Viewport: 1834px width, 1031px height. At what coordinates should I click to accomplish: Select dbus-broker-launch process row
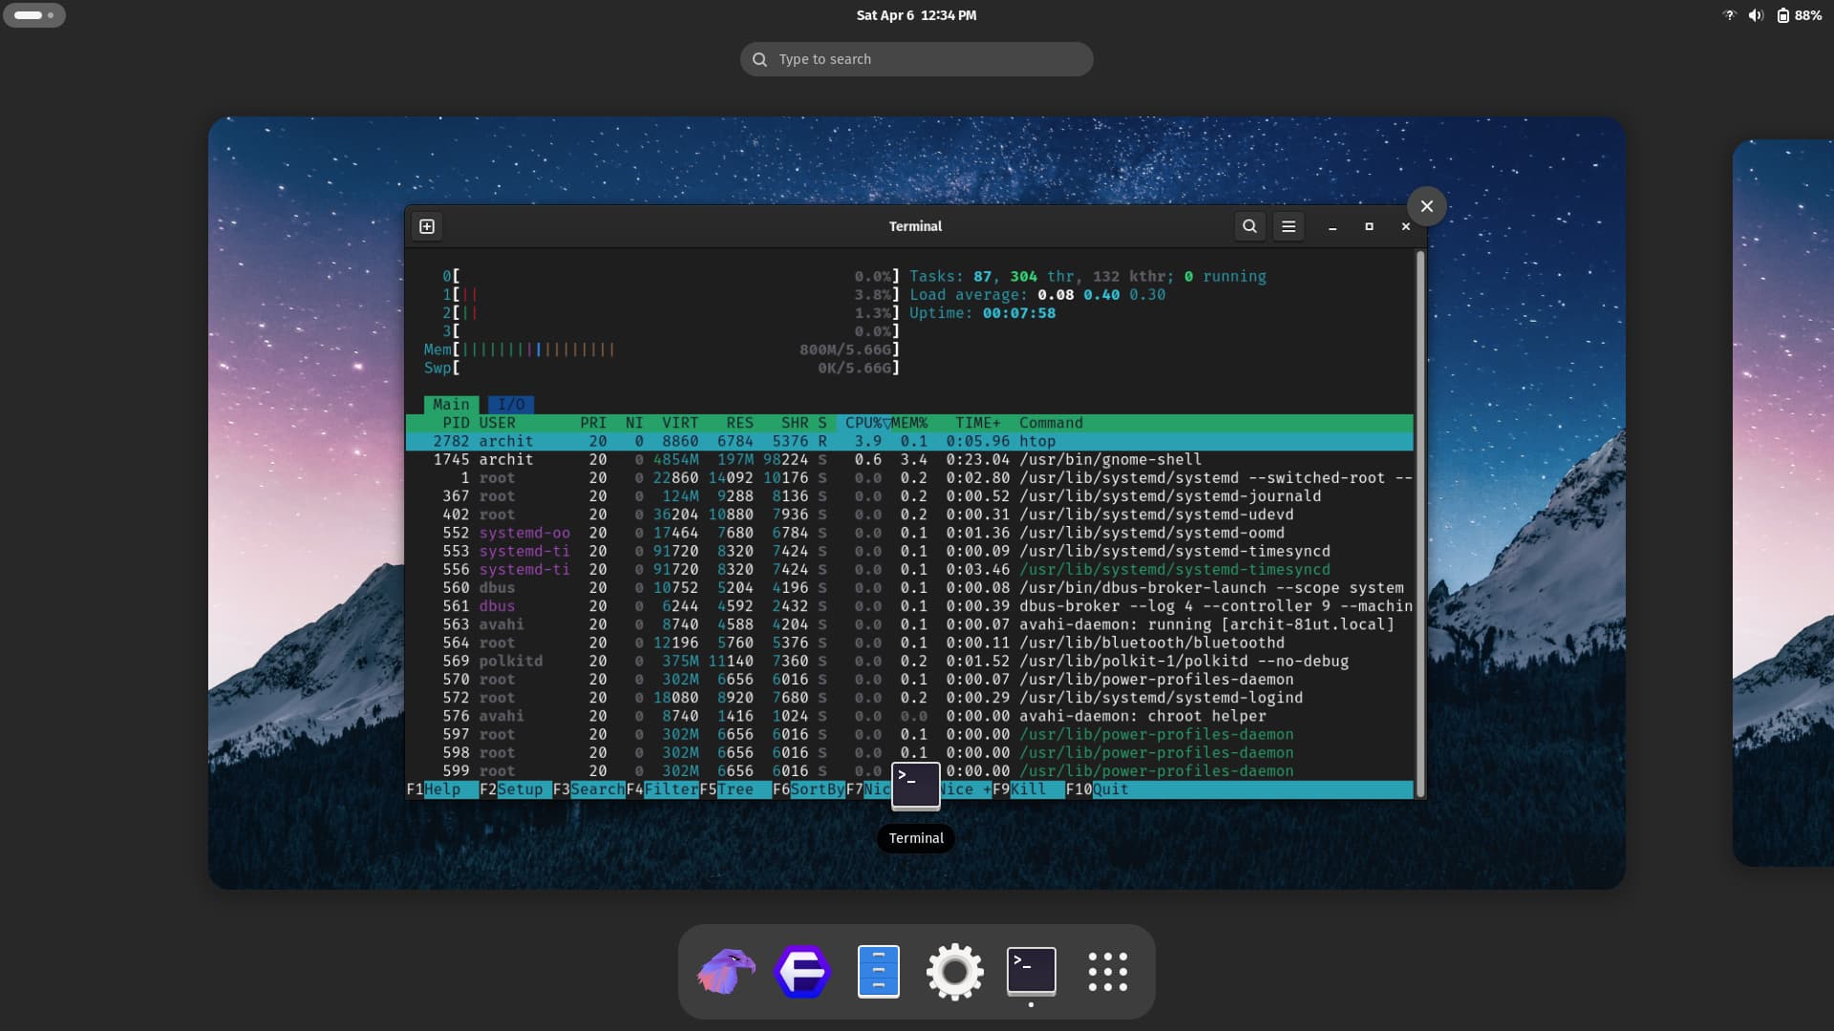909,588
